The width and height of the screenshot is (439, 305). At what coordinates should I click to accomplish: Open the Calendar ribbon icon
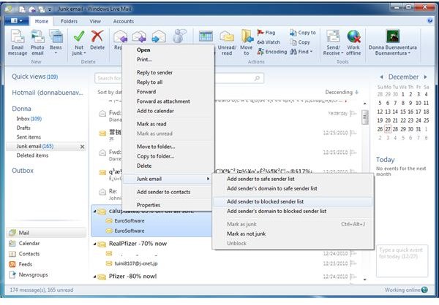tap(206, 36)
